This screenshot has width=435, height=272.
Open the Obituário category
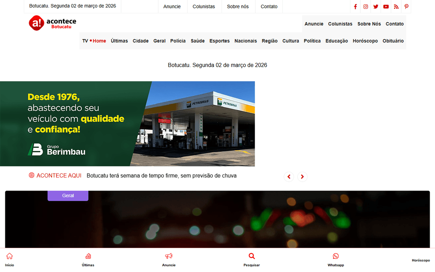tap(393, 41)
